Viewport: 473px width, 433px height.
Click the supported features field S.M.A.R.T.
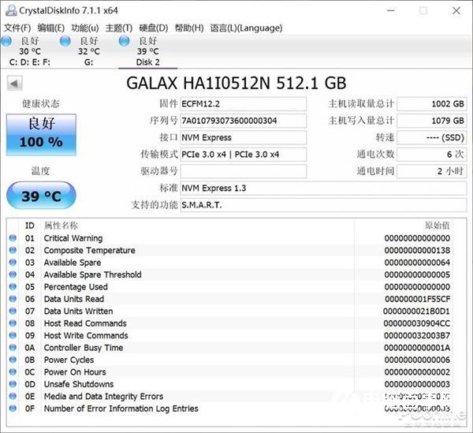(323, 205)
